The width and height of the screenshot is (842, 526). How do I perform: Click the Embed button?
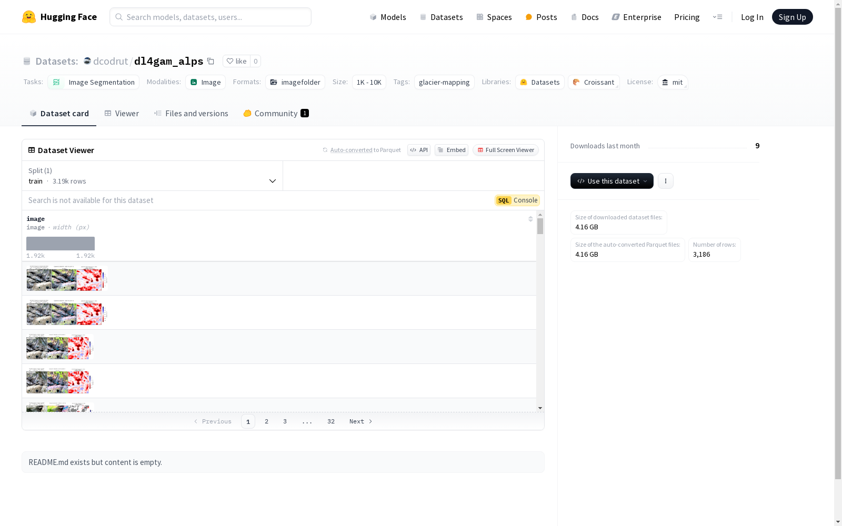click(x=452, y=150)
